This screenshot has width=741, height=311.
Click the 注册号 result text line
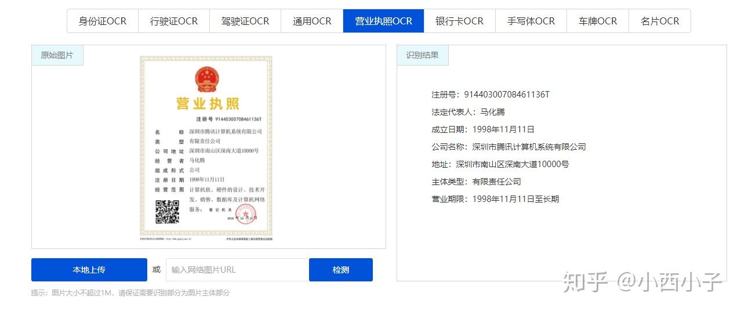[490, 95]
